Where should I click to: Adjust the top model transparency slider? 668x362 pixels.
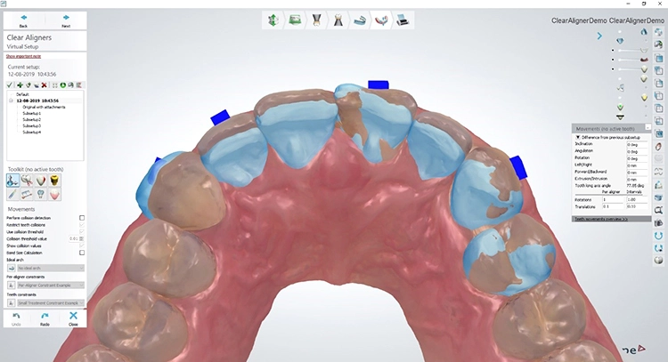630,50
